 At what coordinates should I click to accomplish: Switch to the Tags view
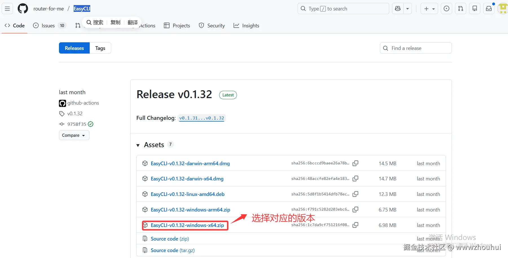tap(100, 48)
